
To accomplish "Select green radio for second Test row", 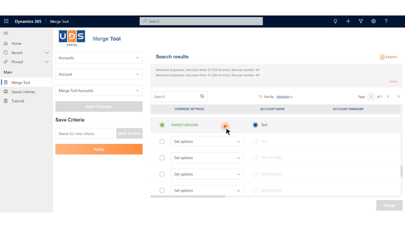I will pyautogui.click(x=162, y=142).
